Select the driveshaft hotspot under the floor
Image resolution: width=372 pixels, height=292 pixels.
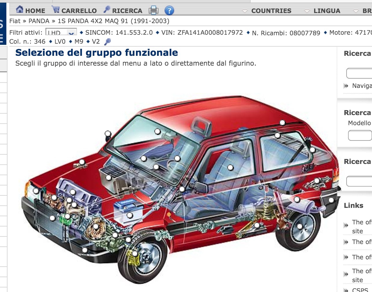tap(257, 225)
